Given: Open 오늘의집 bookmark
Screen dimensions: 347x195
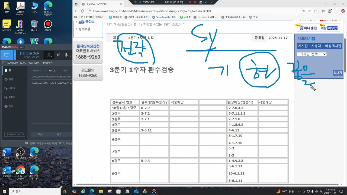Looking at the screenshot, I should coord(115,17).
